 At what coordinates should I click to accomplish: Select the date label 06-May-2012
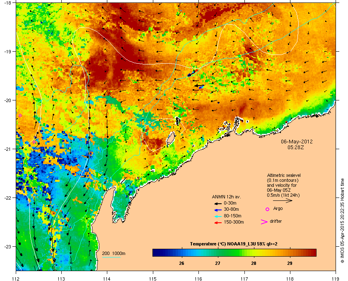tap(297, 141)
